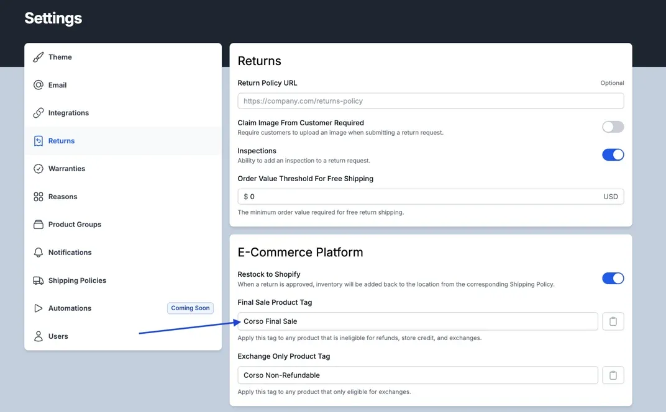This screenshot has width=666, height=412.
Task: Click the Corso Final Sale tag field
Action: click(x=417, y=321)
